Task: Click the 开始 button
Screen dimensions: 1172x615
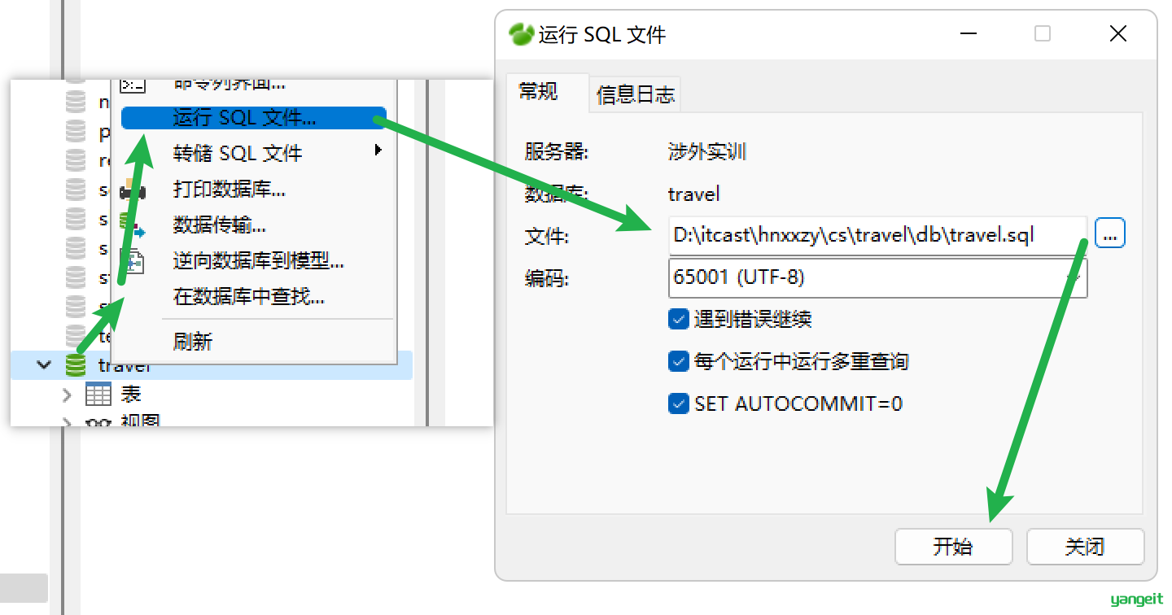Action: click(953, 547)
